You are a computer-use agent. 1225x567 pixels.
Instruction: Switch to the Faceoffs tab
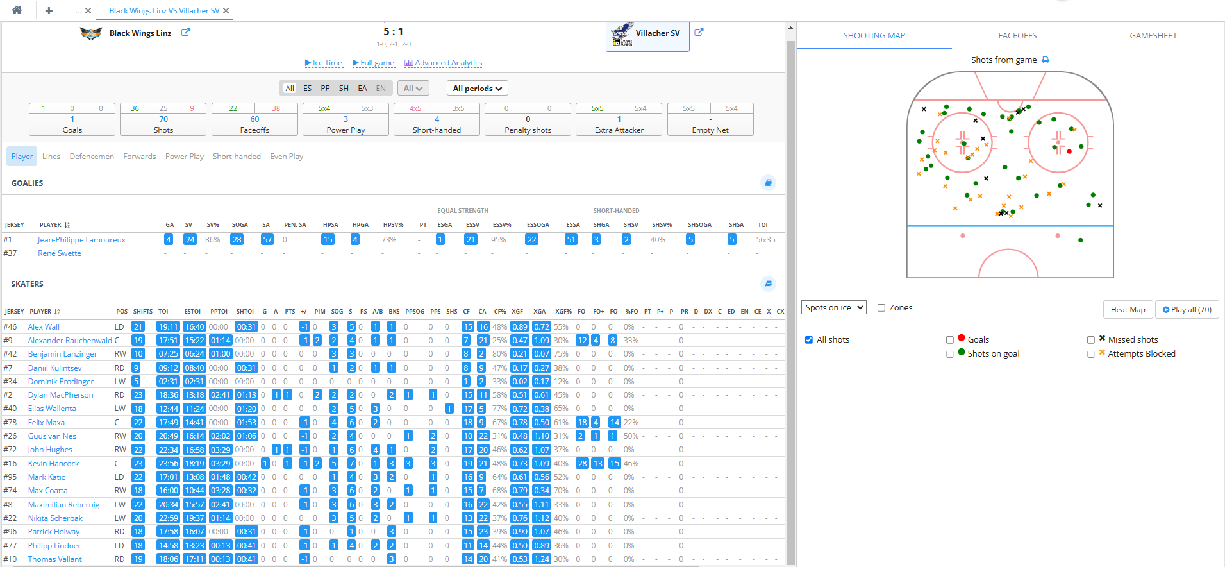click(1017, 36)
